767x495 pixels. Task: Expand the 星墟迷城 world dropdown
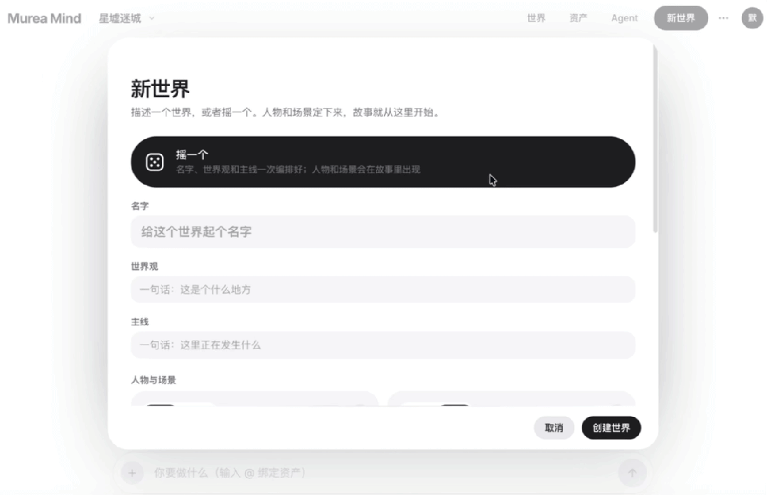pos(127,18)
